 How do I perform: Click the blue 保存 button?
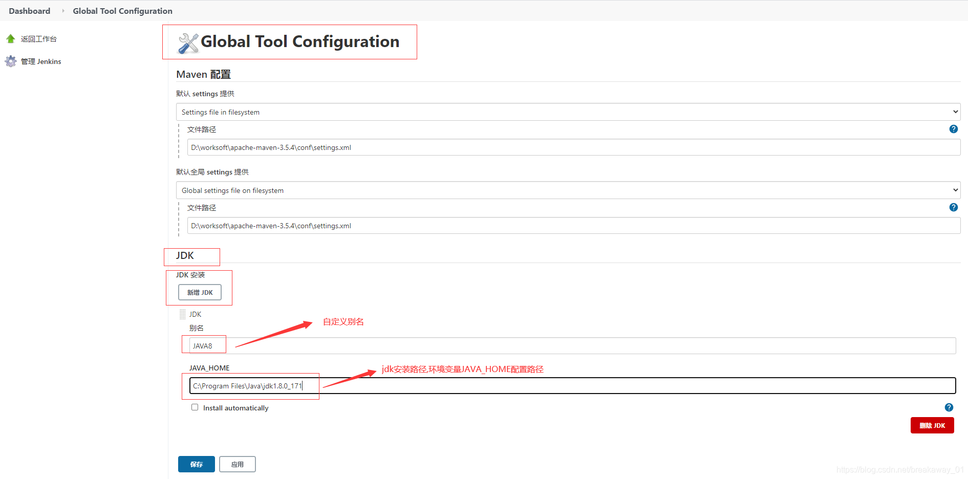pyautogui.click(x=197, y=464)
